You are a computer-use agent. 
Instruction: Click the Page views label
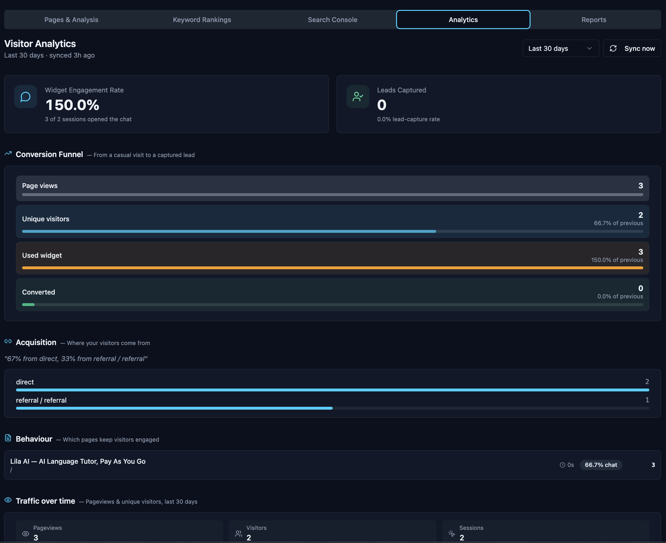tap(40, 185)
